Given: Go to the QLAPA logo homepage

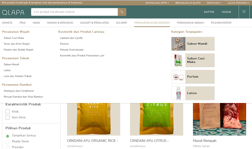Looking at the screenshot, I should click(13, 12).
